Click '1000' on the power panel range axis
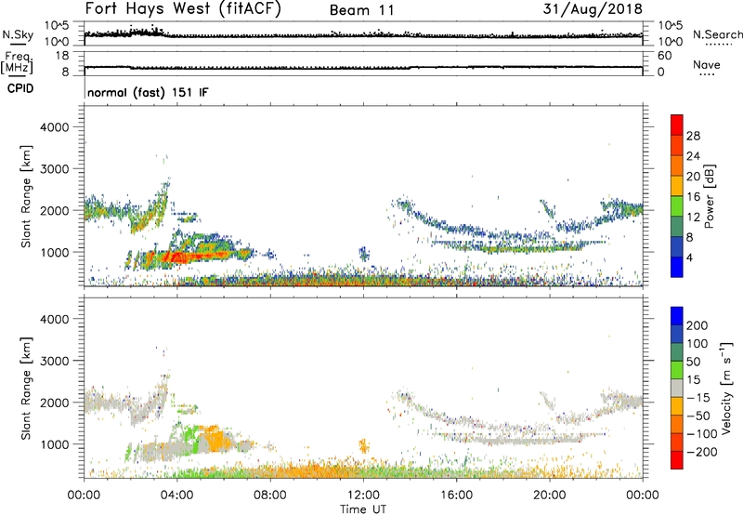Viewport: 743px width, 515px height. tap(54, 252)
